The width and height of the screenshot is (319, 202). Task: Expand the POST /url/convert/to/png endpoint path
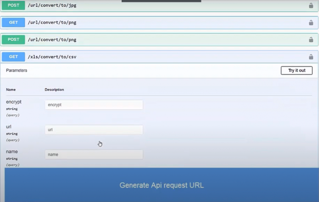[52, 40]
